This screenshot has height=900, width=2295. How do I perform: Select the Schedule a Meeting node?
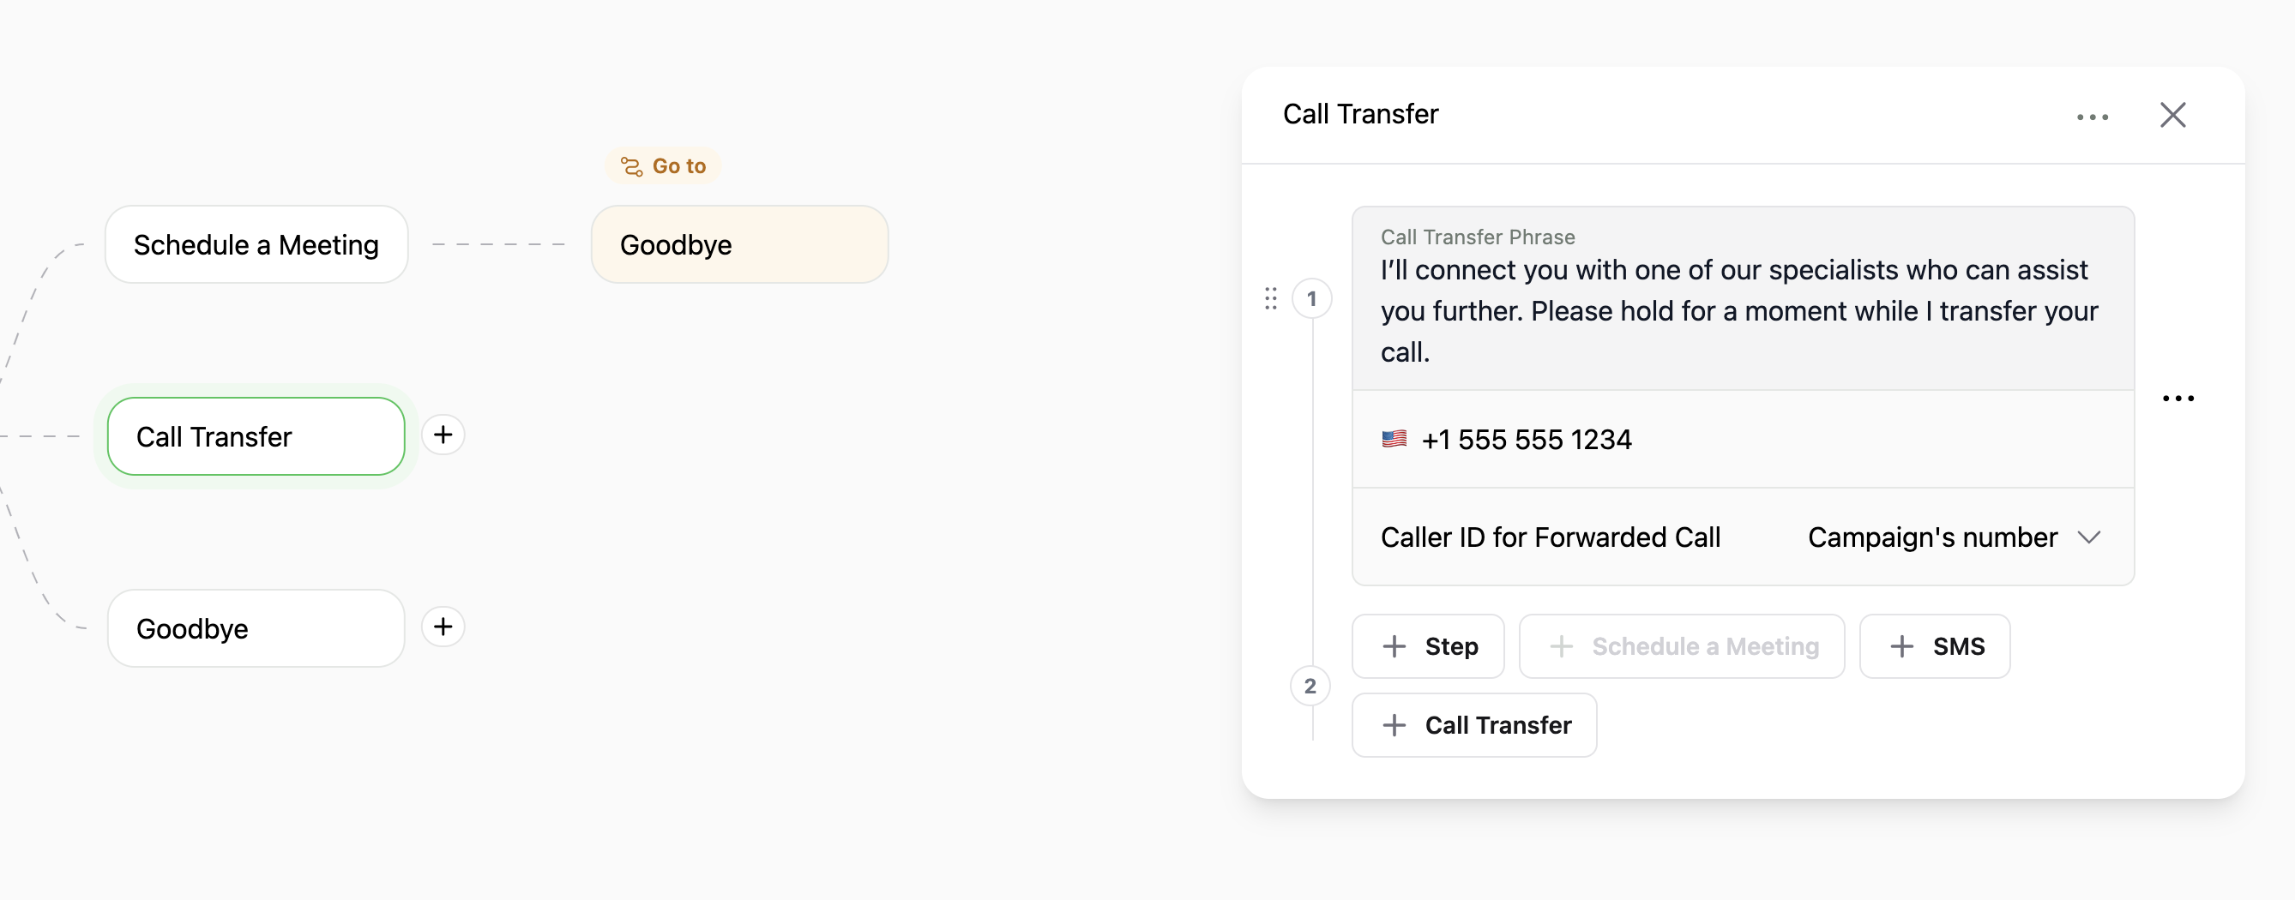point(256,244)
